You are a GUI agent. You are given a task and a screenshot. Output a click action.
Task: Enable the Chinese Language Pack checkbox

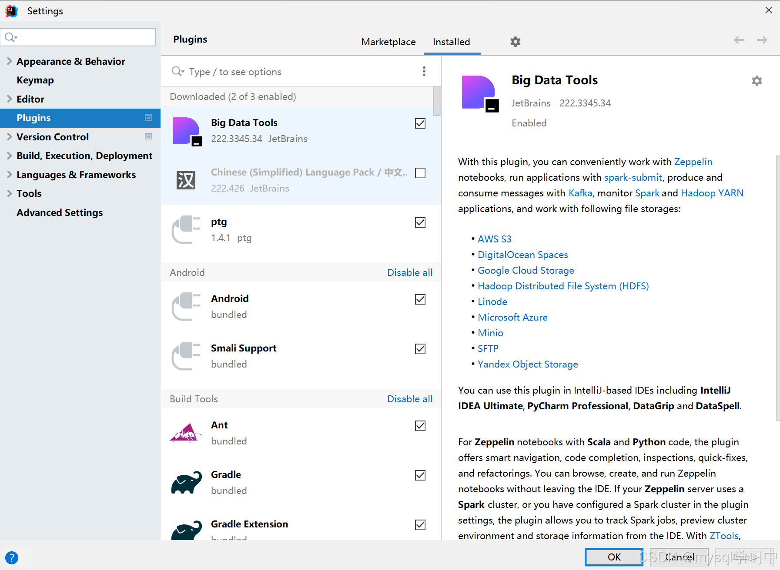point(420,173)
